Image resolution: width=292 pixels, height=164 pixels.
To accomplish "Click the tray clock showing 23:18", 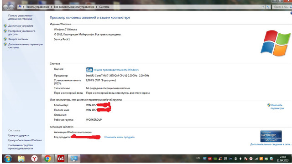I will point(282,159).
